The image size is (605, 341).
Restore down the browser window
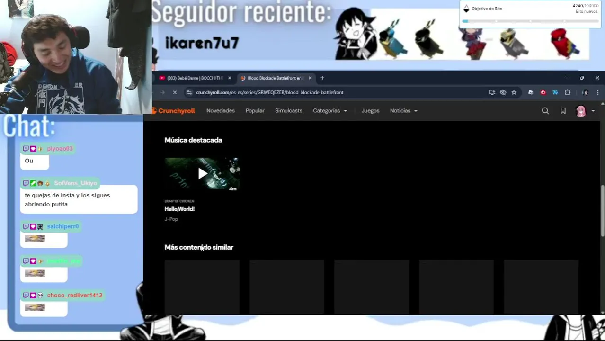coord(582,78)
